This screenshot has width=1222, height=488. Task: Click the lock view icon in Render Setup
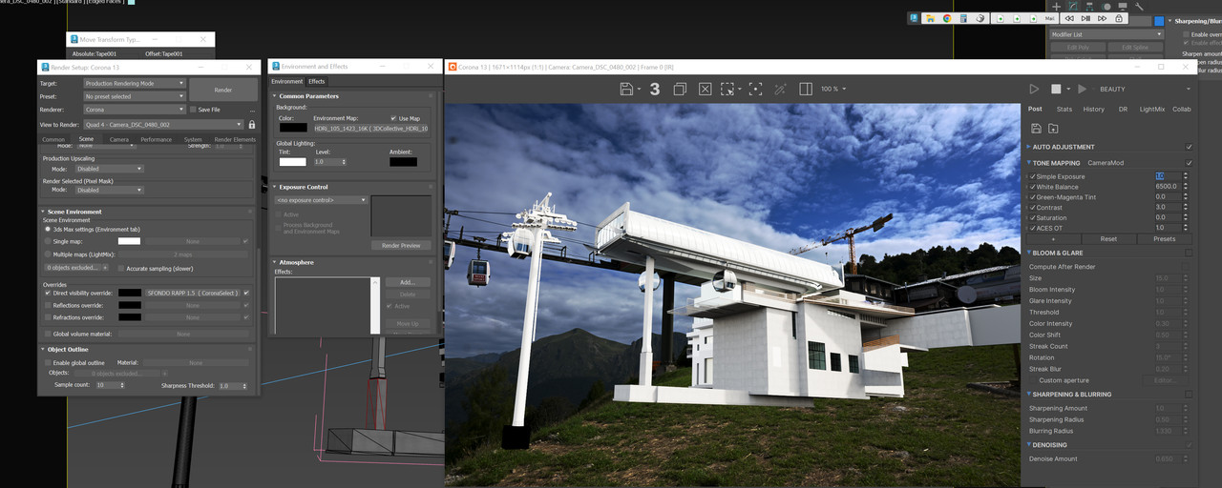(x=251, y=124)
